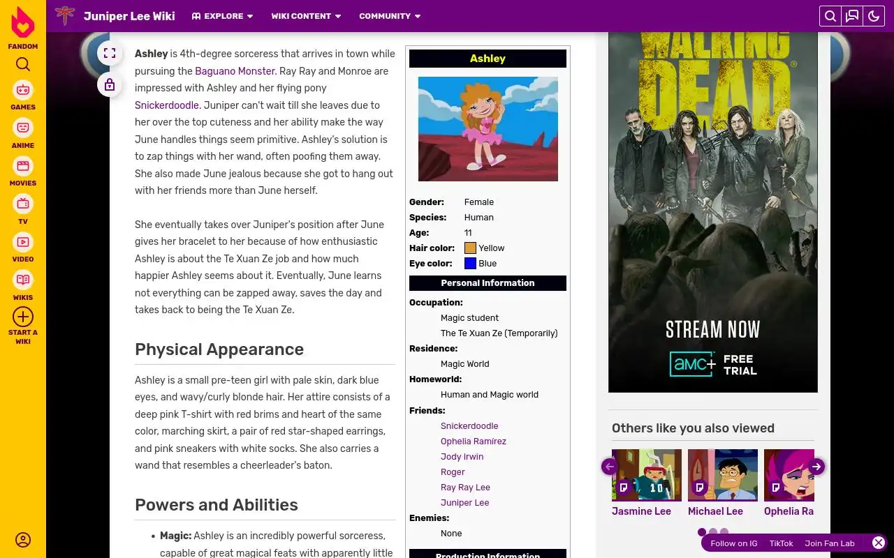Screen dimensions: 894x558
Task: Open the Michael Lee title link
Action: click(x=715, y=511)
